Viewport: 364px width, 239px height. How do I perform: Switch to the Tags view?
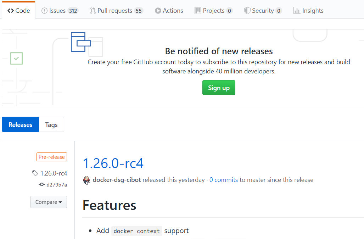[x=51, y=124]
